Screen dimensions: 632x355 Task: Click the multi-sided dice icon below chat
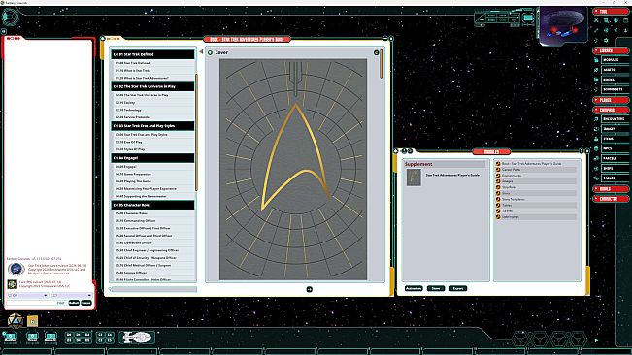pyautogui.click(x=16, y=321)
